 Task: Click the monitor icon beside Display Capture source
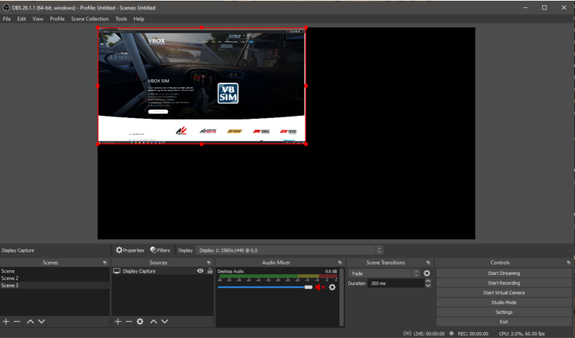pos(117,271)
